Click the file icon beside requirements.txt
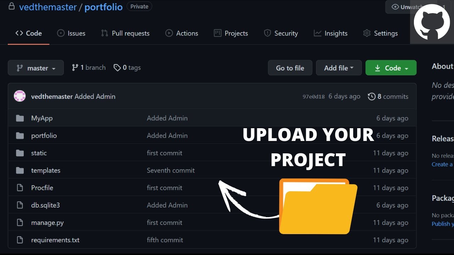 [20, 240]
